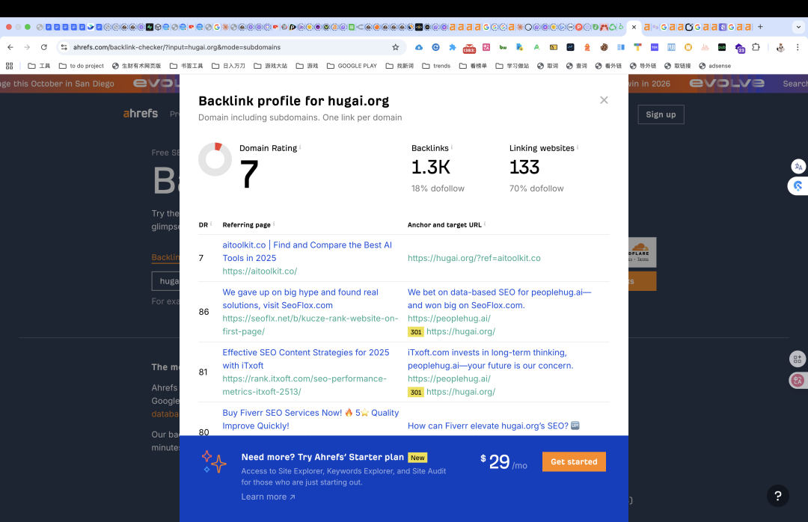This screenshot has height=522, width=808.
Task: Click the Referring page column header
Action: [246, 224]
